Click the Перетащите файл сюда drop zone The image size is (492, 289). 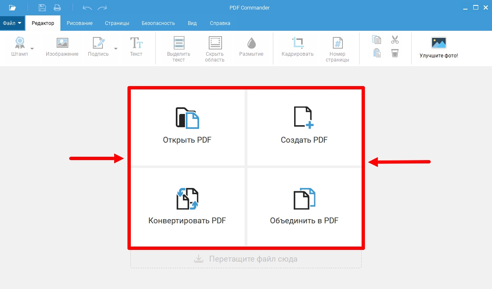point(246,259)
